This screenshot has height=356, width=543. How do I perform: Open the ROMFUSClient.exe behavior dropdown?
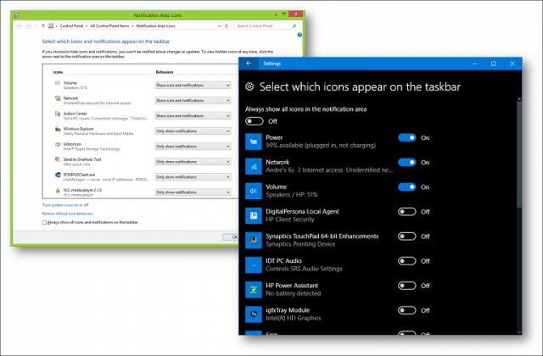[x=193, y=177]
